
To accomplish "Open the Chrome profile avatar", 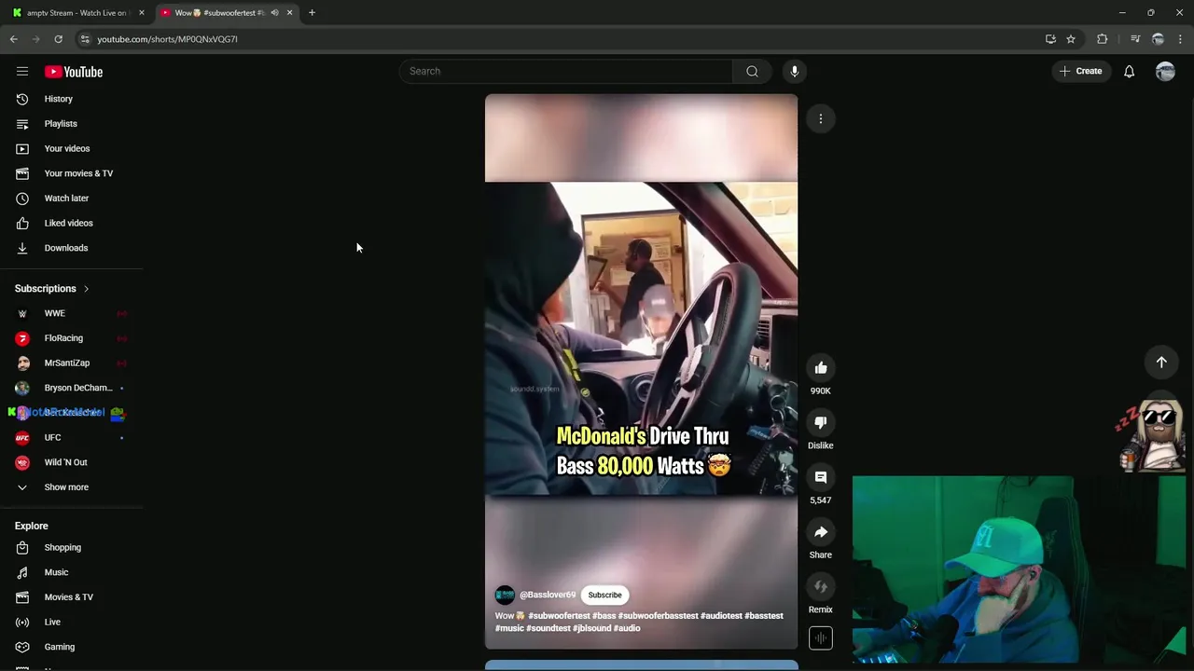I will pos(1158,39).
